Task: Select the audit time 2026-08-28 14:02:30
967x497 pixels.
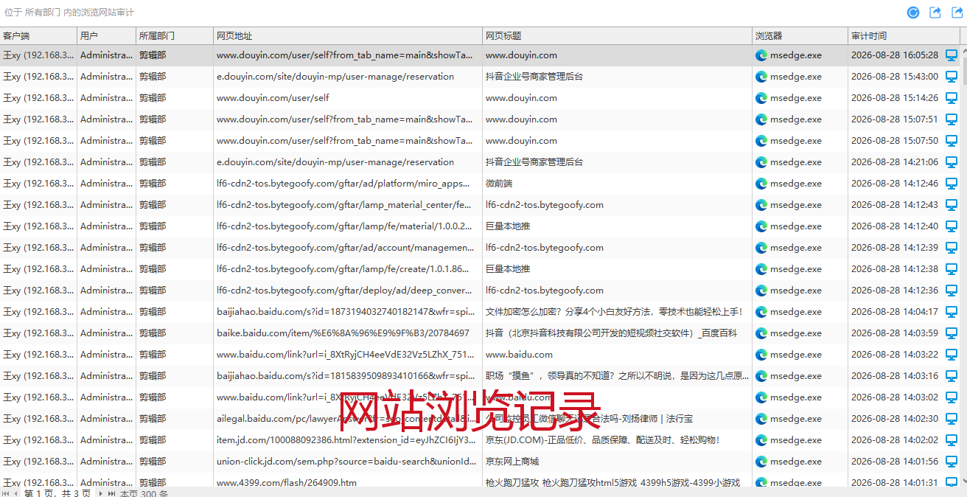Action: point(895,419)
